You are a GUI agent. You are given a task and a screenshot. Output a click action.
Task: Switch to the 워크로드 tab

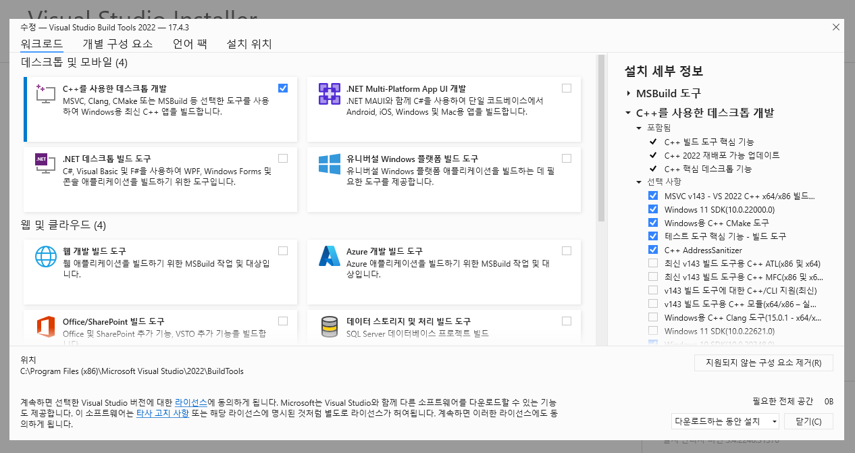(x=42, y=44)
